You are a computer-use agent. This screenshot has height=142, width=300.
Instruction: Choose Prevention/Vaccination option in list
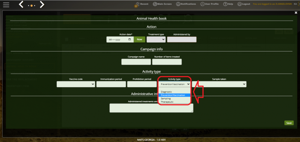pos(174,95)
